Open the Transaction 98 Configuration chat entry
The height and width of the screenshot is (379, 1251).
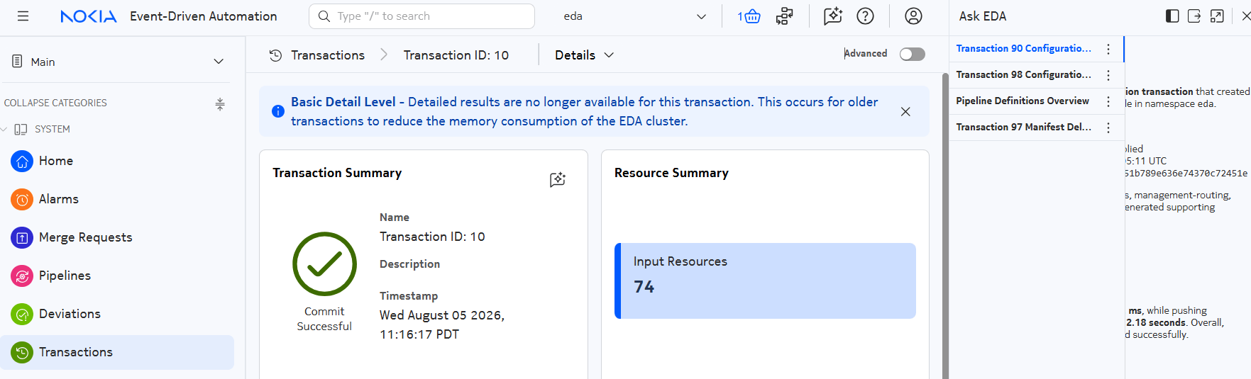(x=1023, y=74)
